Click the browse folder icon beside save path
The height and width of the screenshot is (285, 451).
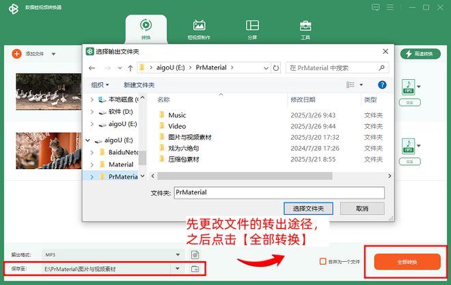[x=195, y=269]
